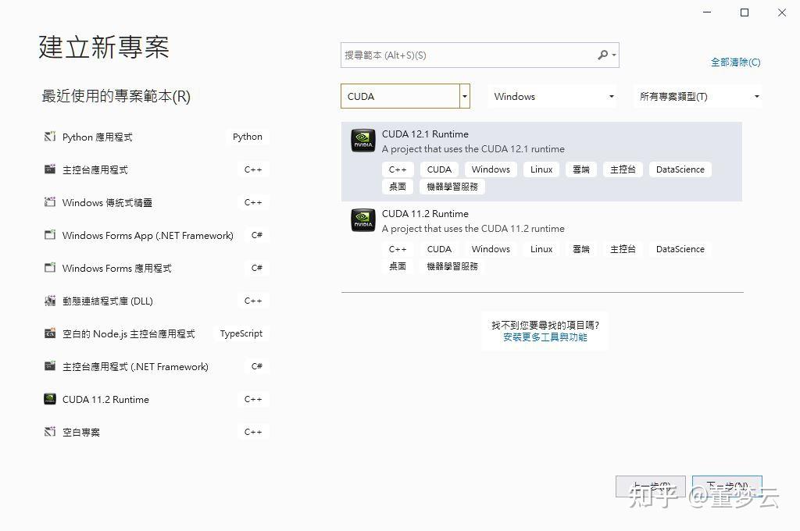Screen dimensions: 800x531
Task: Click the search magnifier icon
Action: click(x=603, y=55)
